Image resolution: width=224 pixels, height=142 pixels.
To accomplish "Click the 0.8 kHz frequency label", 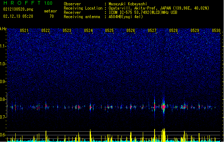I will coord(3,99).
